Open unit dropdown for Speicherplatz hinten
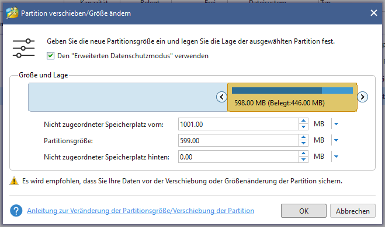Image resolution: width=385 pixels, height=227 pixels. pos(336,157)
